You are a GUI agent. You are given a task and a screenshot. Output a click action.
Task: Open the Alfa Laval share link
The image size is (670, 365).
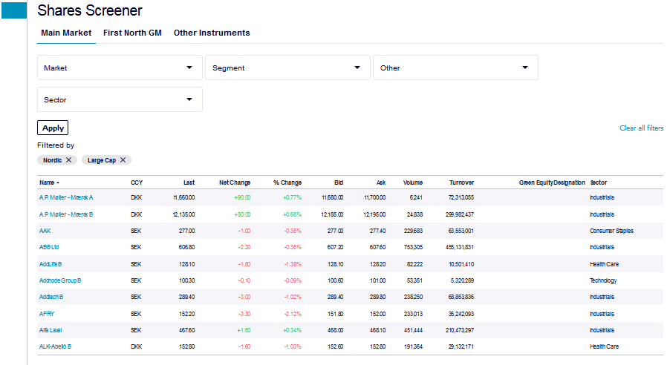51,330
